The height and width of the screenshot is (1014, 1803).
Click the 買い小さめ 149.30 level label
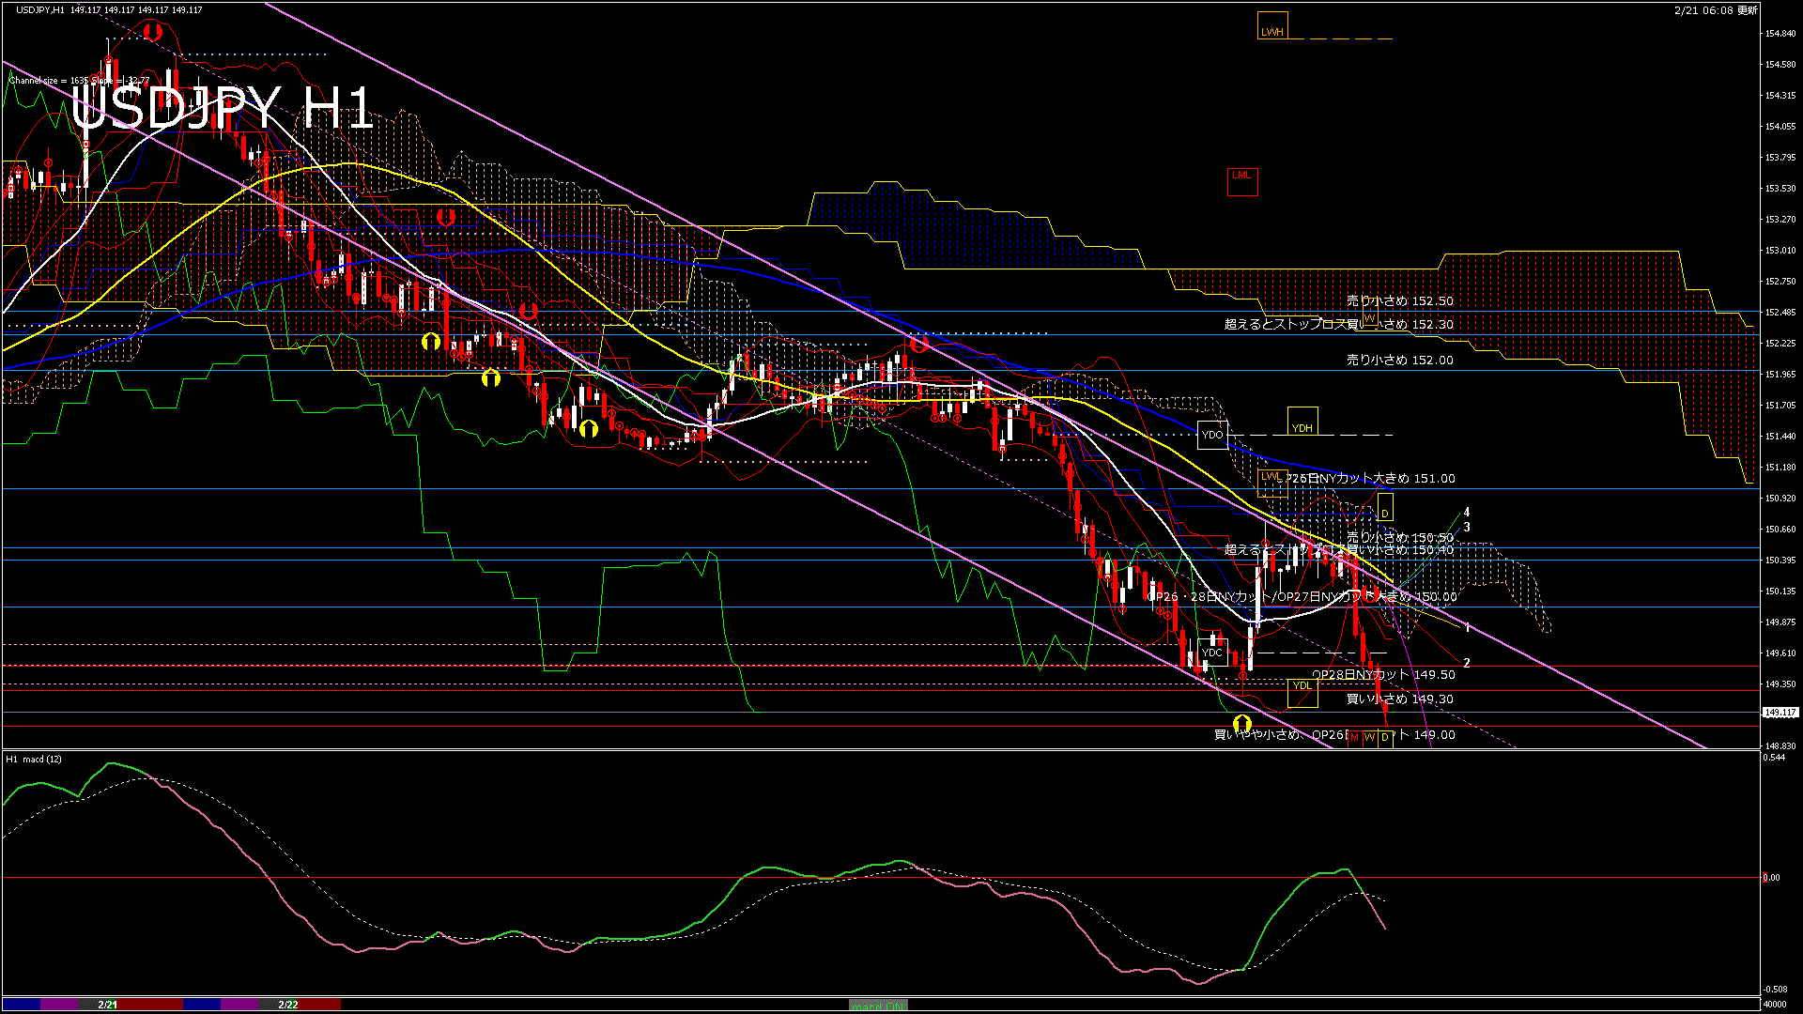click(x=1399, y=699)
